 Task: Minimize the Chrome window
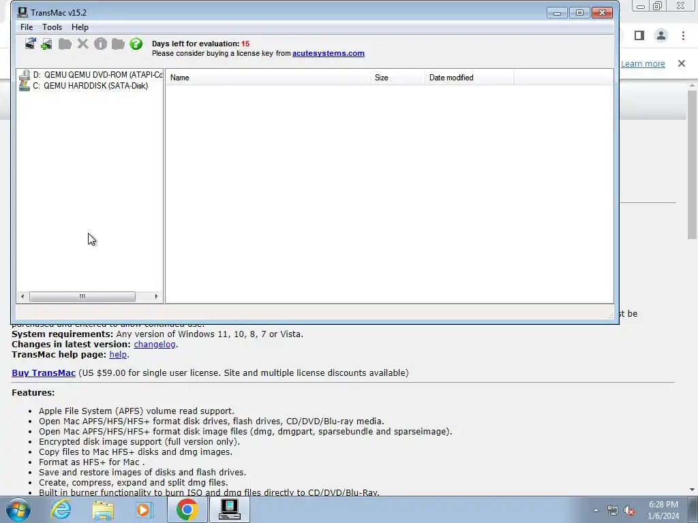(641, 6)
